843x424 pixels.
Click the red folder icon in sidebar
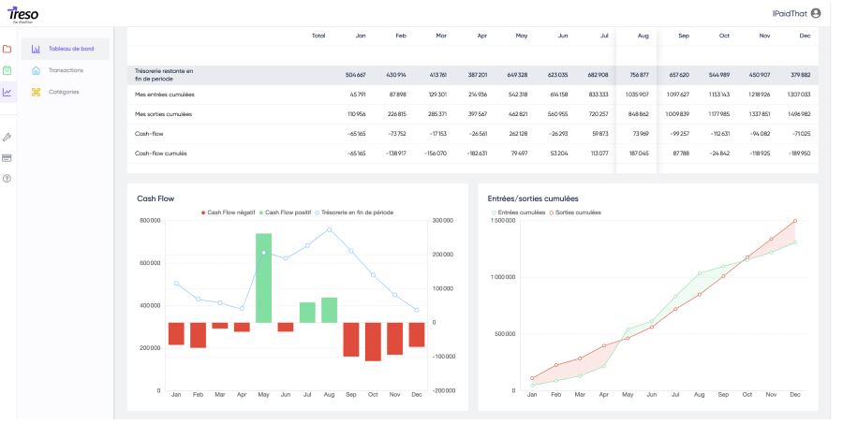7,49
